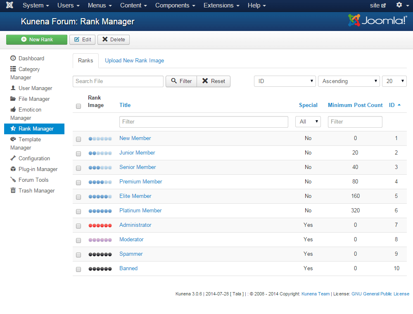Click the Emoticon Manager thumbs-up icon

[x=13, y=109]
